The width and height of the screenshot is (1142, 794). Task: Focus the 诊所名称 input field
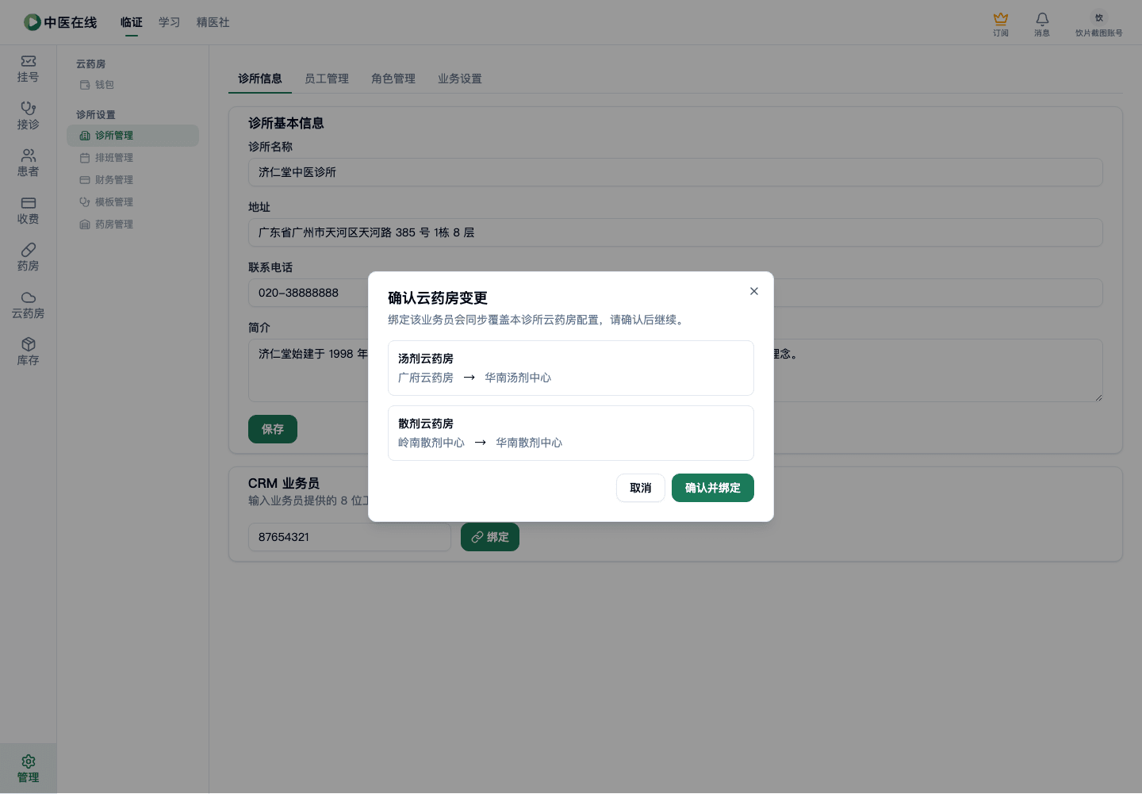(x=676, y=172)
